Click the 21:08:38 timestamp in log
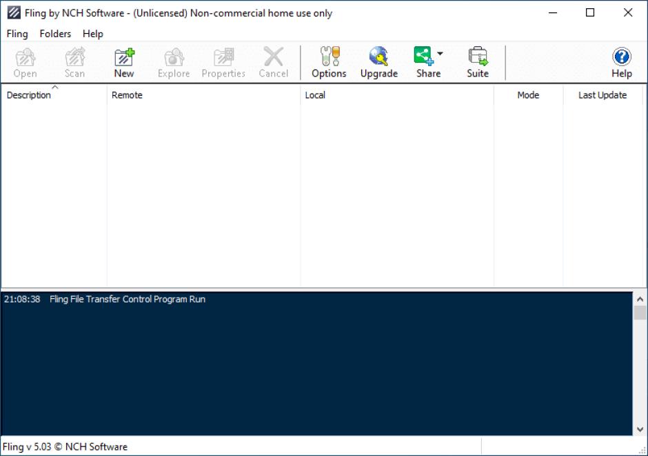Image resolution: width=648 pixels, height=456 pixels. (x=22, y=299)
